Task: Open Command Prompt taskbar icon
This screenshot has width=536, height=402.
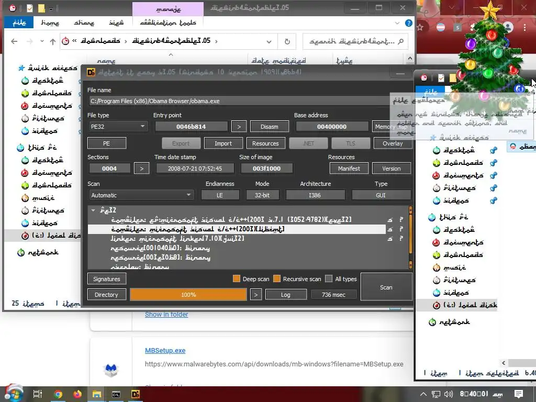Action: [116, 394]
